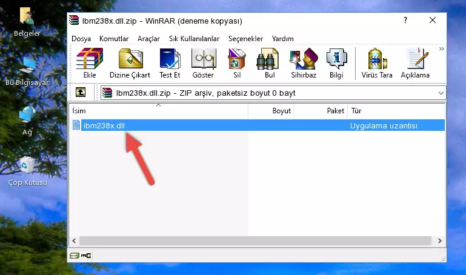Close the WinRAR window

pyautogui.click(x=433, y=20)
